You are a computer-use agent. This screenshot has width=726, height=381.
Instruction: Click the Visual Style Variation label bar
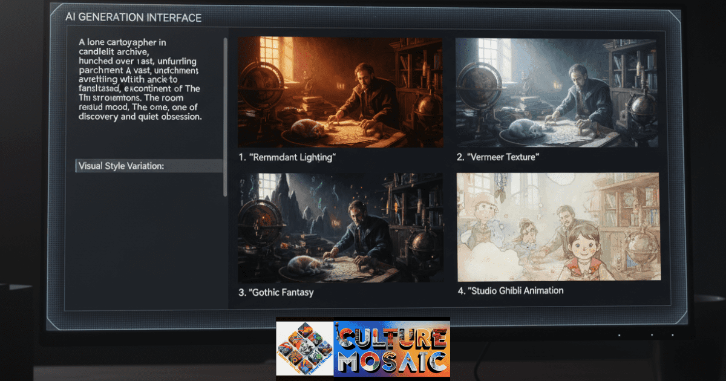pos(148,165)
